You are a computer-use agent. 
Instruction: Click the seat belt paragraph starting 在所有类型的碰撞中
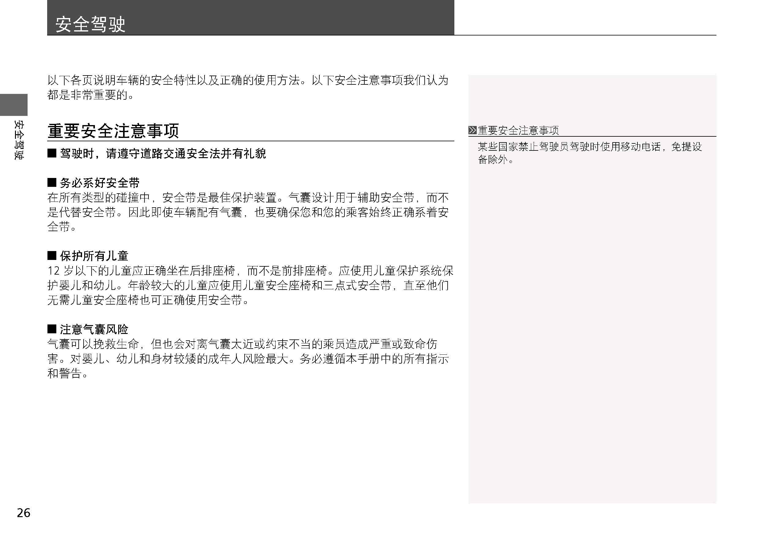point(248,212)
